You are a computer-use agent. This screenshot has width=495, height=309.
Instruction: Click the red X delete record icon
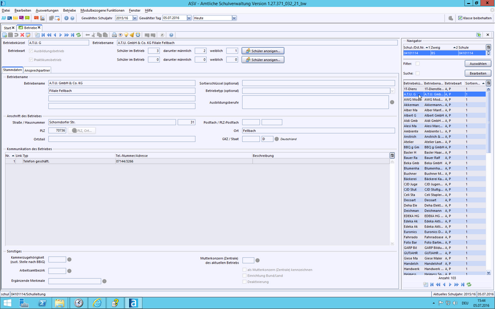[x=22, y=35]
